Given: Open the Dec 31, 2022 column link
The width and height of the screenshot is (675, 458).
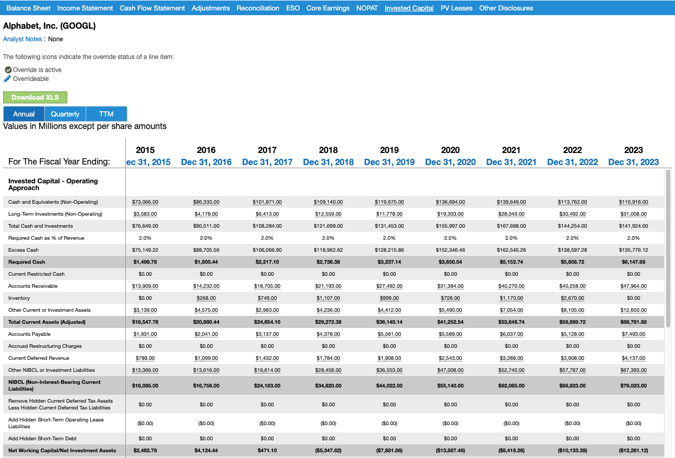Looking at the screenshot, I should 573,162.
